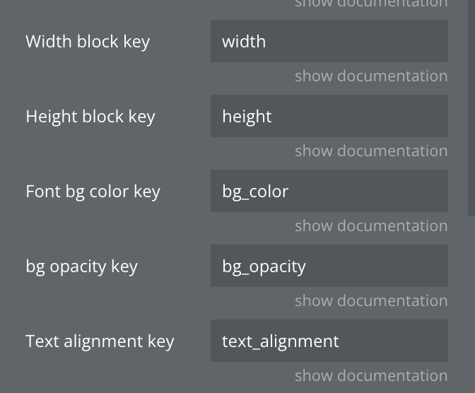Place cursor in field containing 'text_alignment'

pyautogui.click(x=329, y=341)
